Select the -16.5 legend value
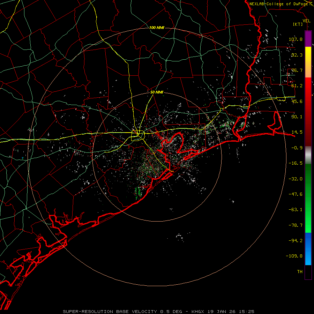The image size is (314, 314). tap(296, 163)
